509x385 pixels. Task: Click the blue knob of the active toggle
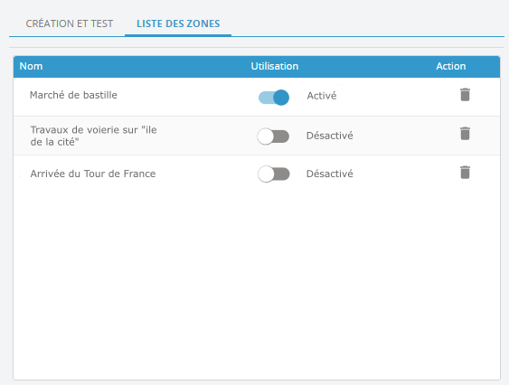281,98
